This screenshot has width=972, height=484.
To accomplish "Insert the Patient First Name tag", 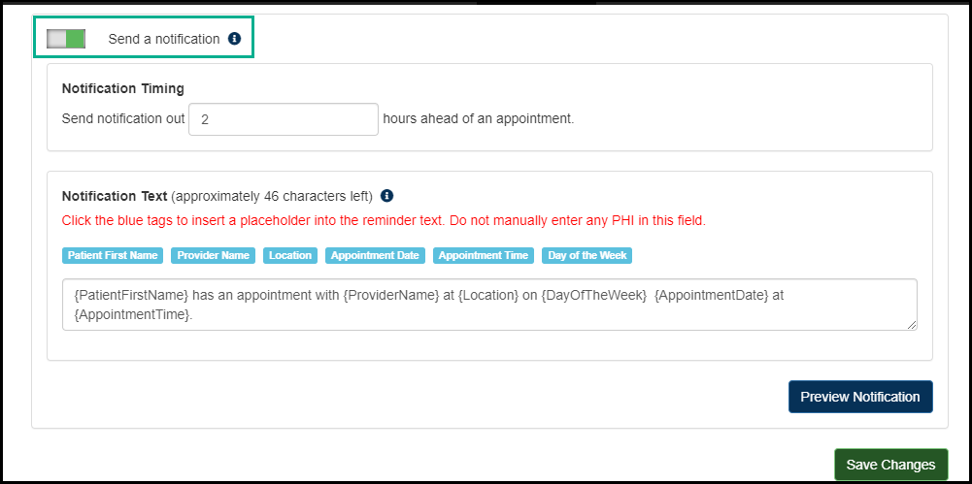I will 113,255.
